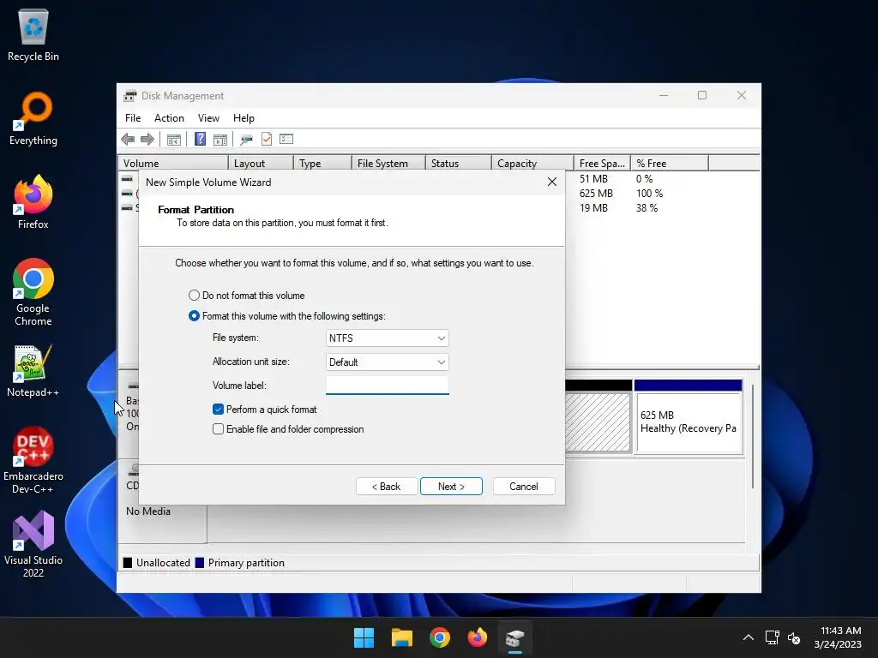Screen dimensions: 878x658
Task: Click the Volume label text field
Action: [387, 385]
